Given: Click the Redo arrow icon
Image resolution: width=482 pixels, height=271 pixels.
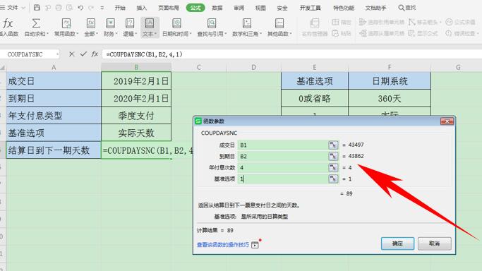Looking at the screenshot, I should click(x=91, y=8).
